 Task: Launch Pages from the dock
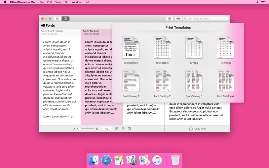coord(119,160)
